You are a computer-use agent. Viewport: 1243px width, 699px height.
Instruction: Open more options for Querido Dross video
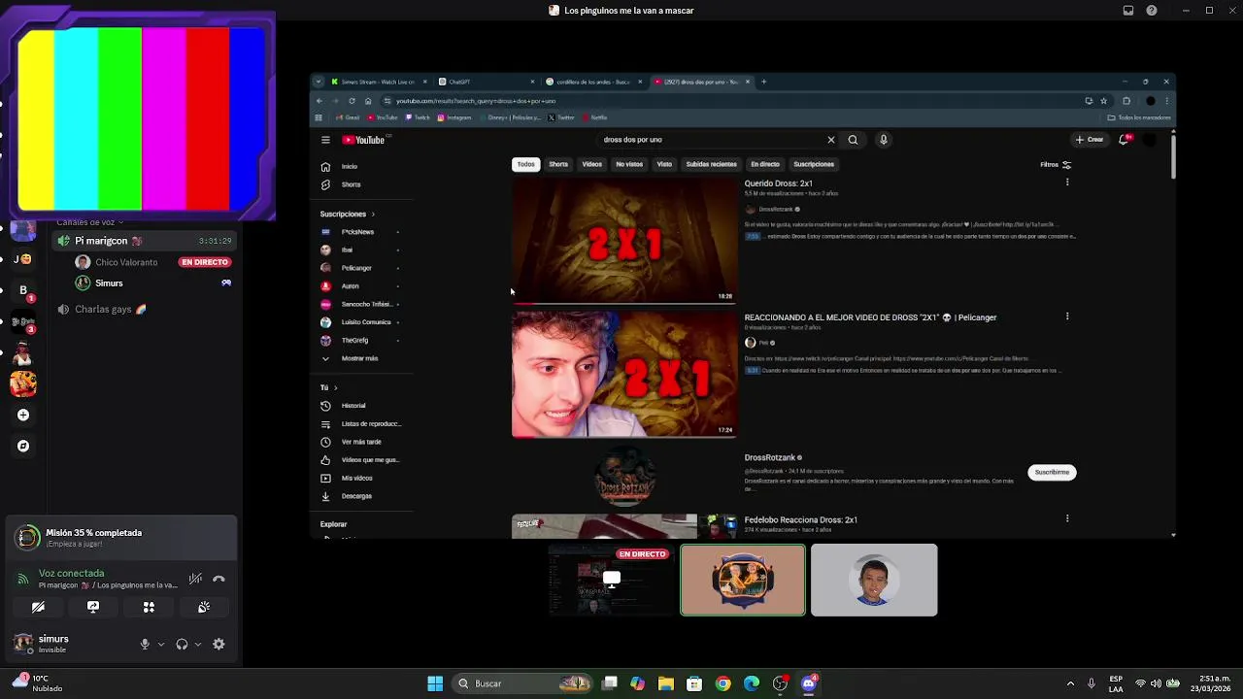(1067, 183)
